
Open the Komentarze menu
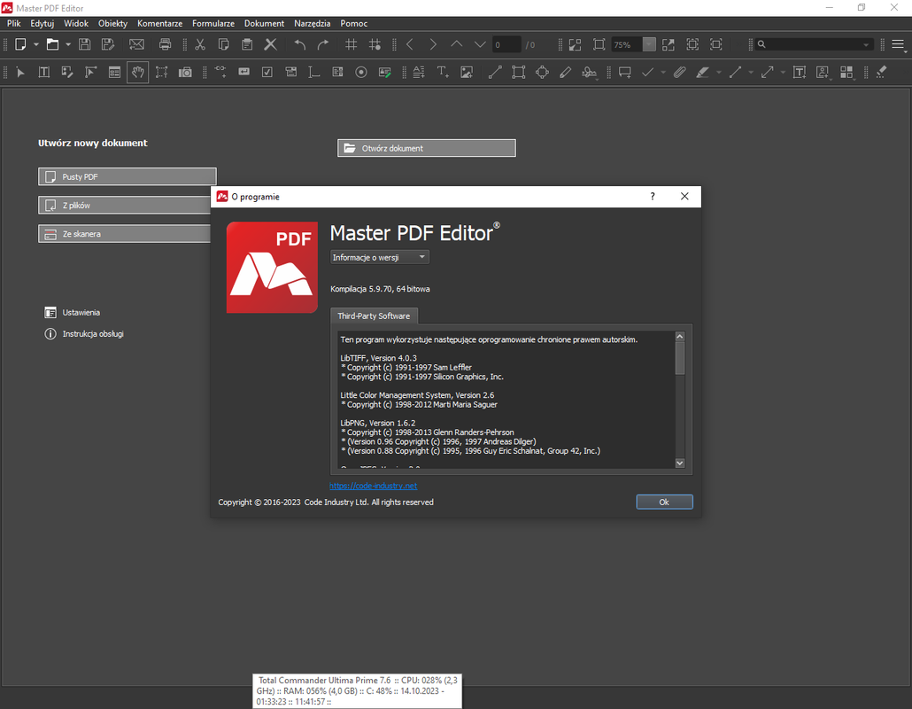[x=160, y=23]
